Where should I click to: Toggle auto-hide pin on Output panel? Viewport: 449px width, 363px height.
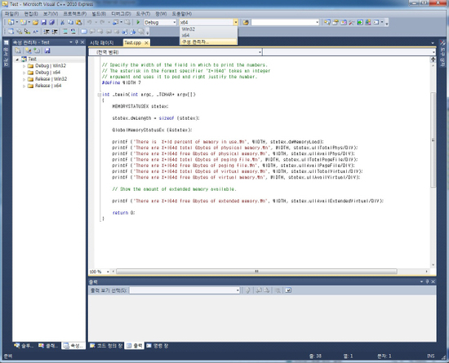(x=427, y=281)
